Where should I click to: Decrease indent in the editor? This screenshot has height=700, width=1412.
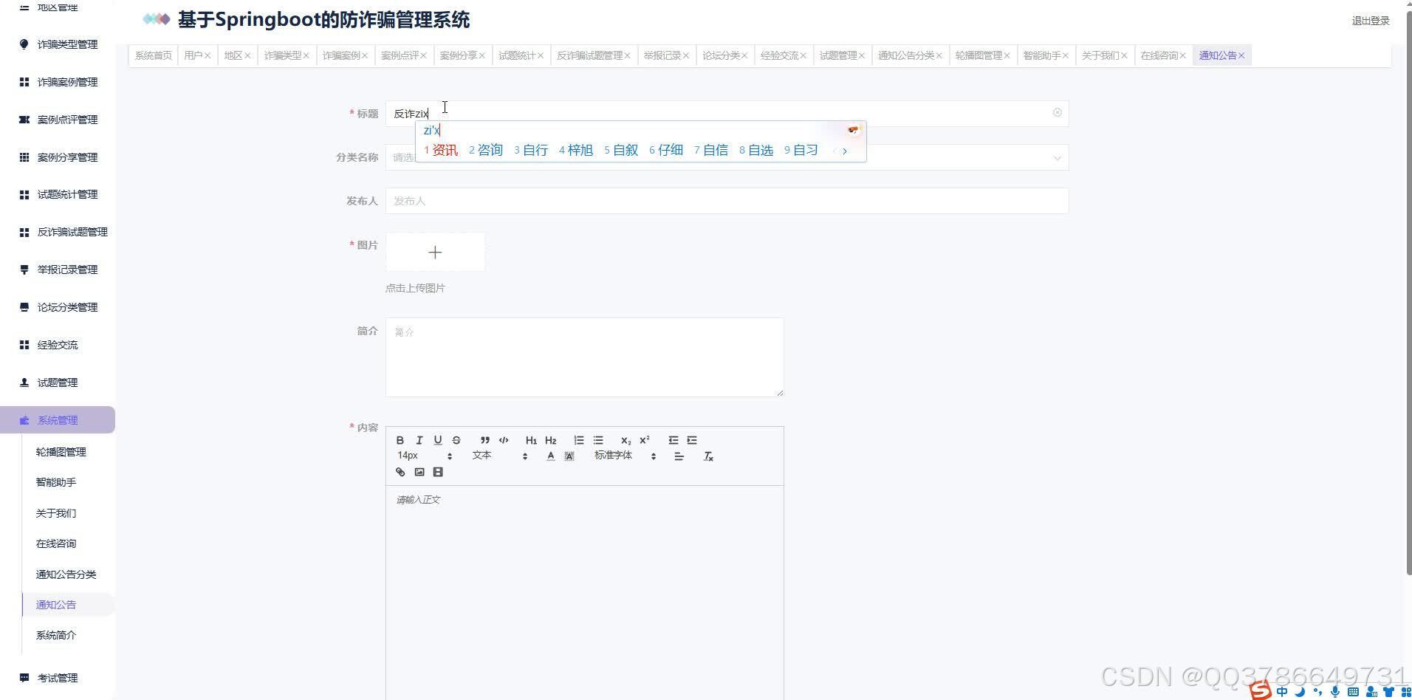coord(674,440)
